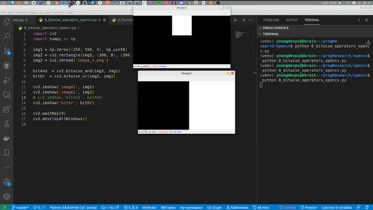Open Git Graph from the status bar

(x=214, y=208)
